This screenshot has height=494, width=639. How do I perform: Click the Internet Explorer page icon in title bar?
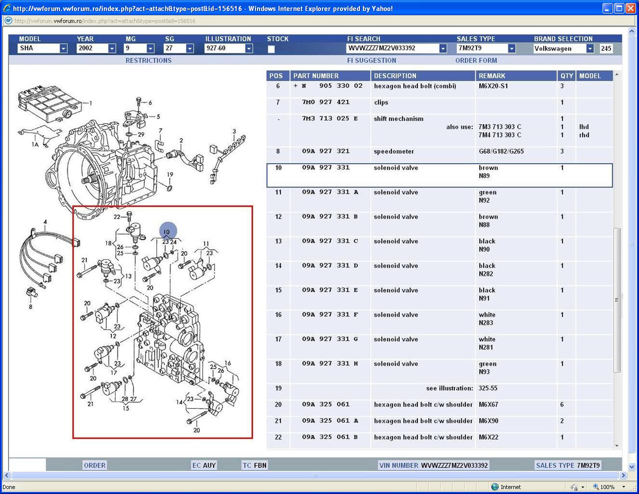click(7, 8)
